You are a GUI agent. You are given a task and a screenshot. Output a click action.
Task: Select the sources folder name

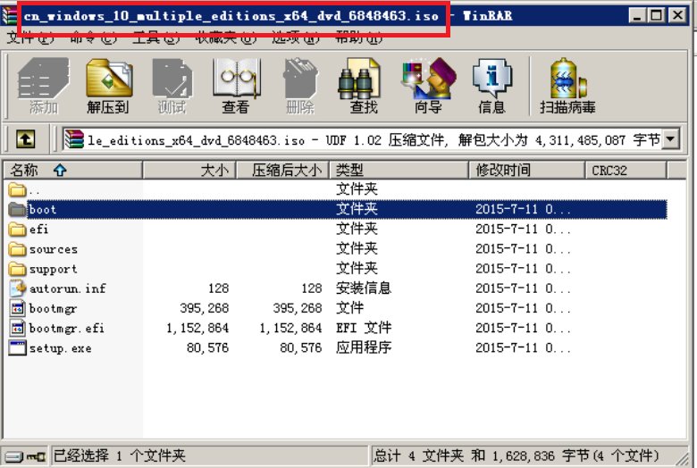[x=54, y=249]
